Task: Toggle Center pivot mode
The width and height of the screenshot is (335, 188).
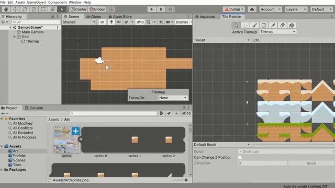Action: coord(79,9)
